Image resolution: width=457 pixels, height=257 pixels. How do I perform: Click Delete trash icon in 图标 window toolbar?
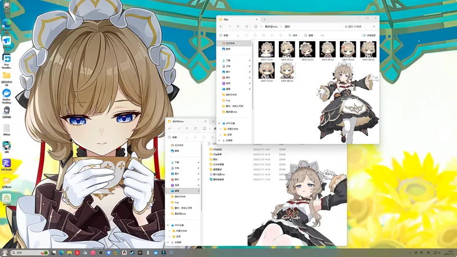tap(280, 35)
